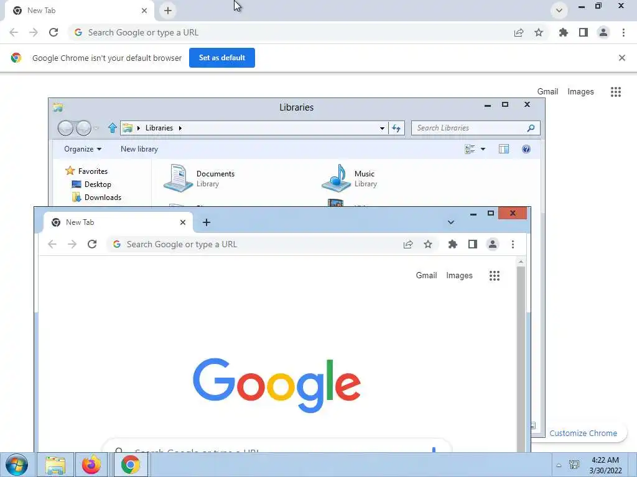Open Google apps grid in front Chrome window
Image resolution: width=637 pixels, height=477 pixels.
click(x=495, y=276)
